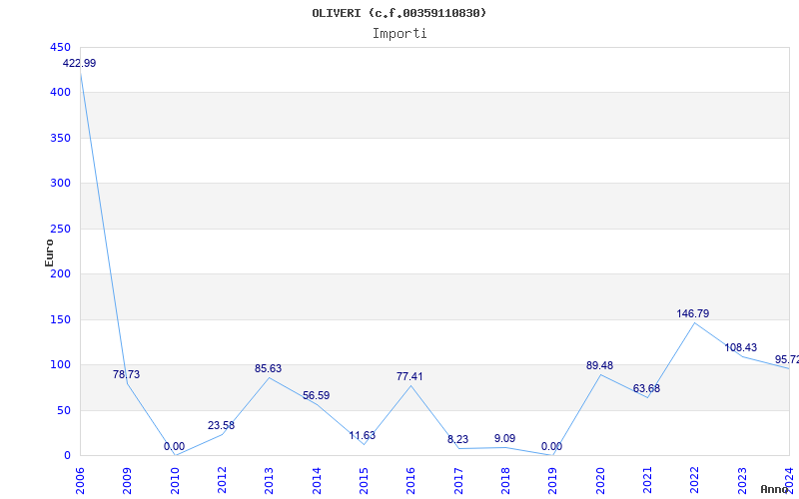Click the 450 y-axis tick label

point(60,47)
